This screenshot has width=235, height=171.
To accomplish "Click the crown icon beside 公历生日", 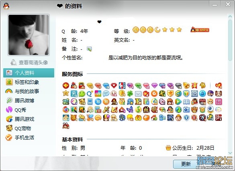I will (x=168, y=148).
